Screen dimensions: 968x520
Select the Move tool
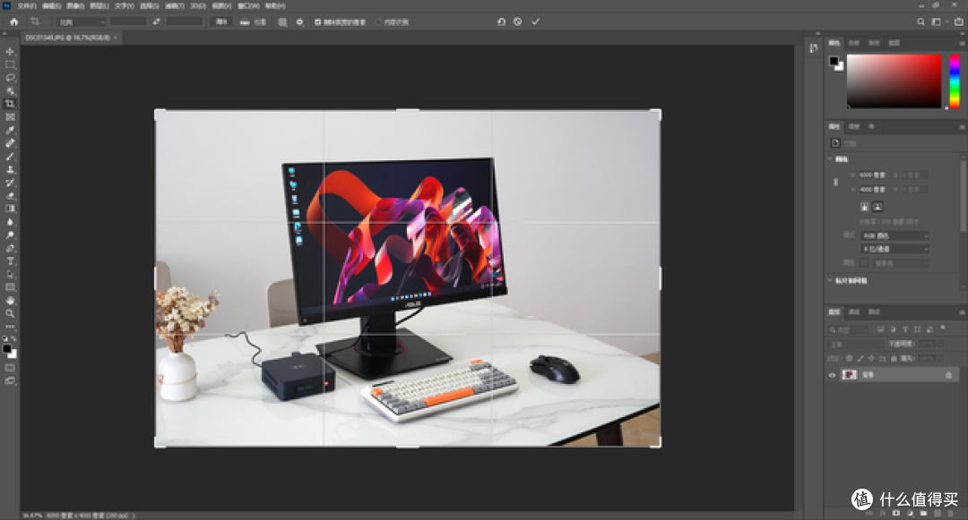pos(10,52)
